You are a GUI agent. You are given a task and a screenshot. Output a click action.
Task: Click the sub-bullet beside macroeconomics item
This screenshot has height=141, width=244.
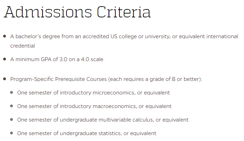pos(11,106)
